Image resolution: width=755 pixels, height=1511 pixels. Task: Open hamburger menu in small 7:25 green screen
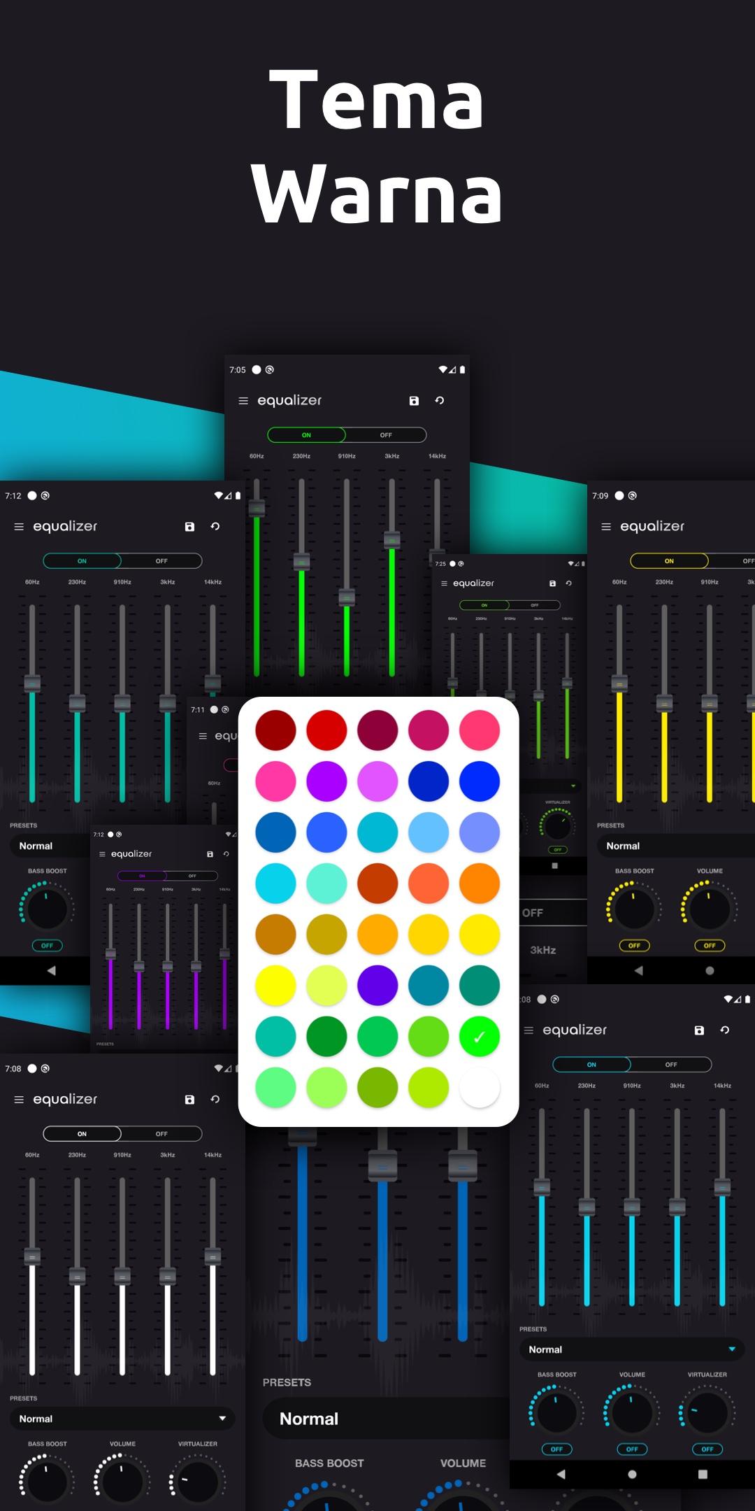pyautogui.click(x=444, y=583)
